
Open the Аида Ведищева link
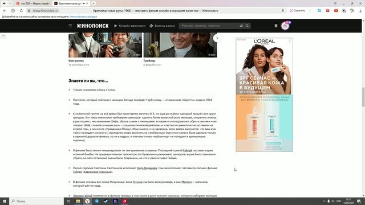147,168
